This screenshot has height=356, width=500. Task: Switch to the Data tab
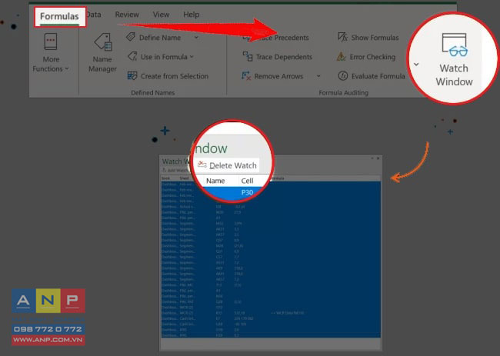point(94,15)
